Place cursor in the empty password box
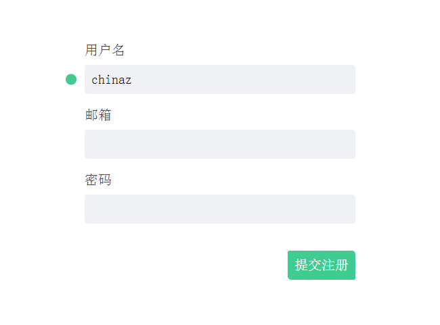This screenshot has width=440, height=325. [x=219, y=209]
